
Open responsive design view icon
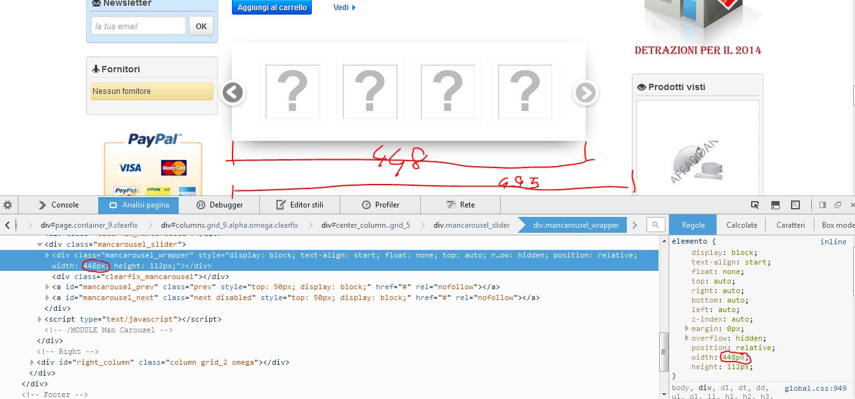pyautogui.click(x=795, y=205)
